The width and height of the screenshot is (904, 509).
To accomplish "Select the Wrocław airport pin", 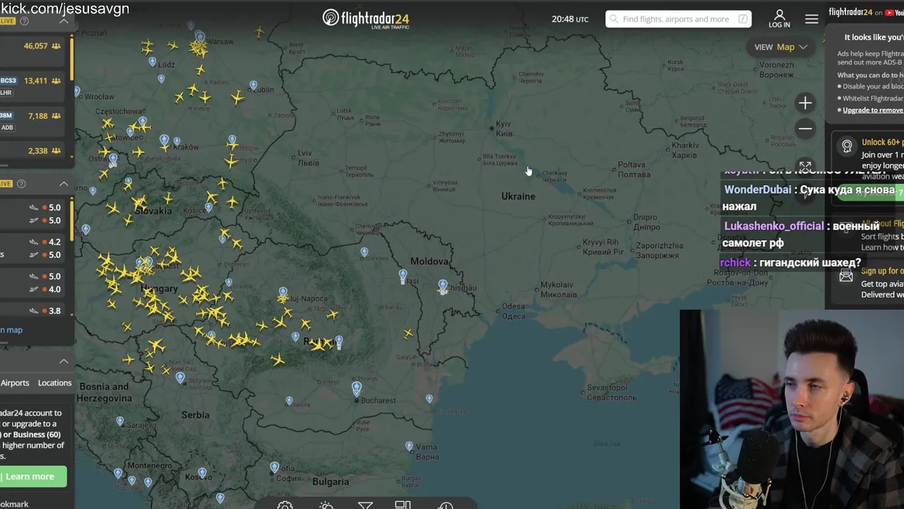I will [77, 92].
